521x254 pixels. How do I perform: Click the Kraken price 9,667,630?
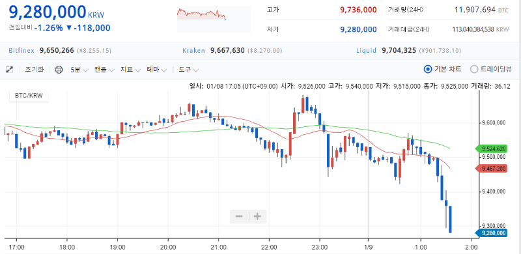point(227,51)
